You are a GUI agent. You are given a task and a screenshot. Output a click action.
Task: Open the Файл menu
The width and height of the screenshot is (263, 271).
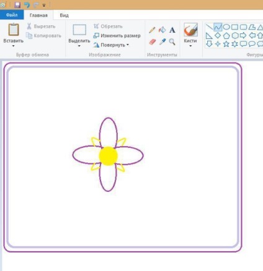click(12, 15)
